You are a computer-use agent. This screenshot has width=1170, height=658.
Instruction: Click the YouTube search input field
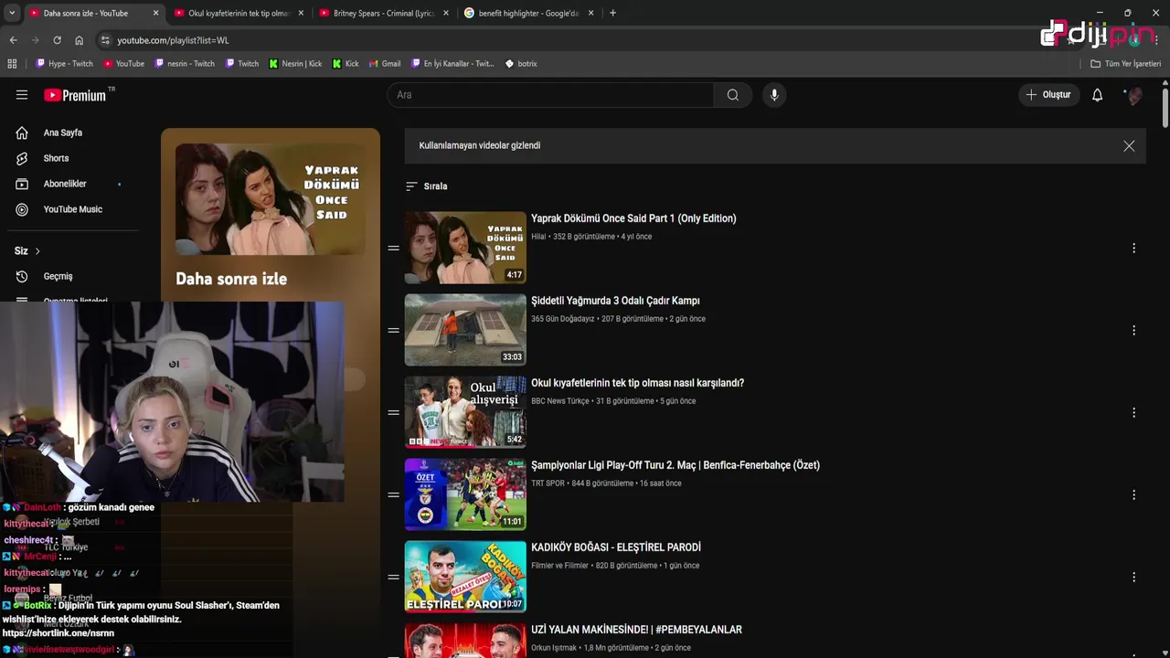tap(550, 95)
